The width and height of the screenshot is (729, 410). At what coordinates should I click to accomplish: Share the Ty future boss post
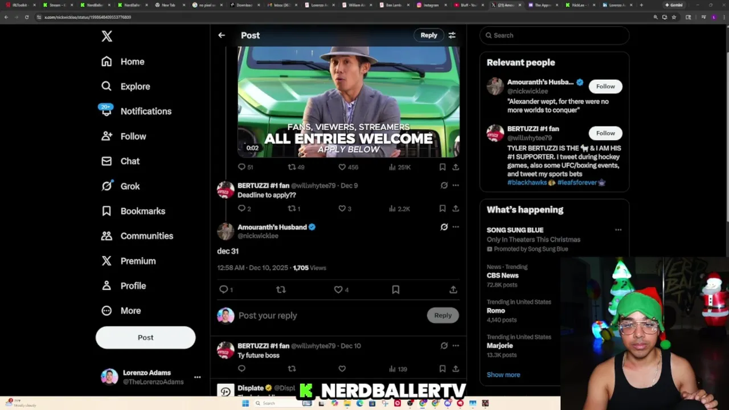click(x=456, y=368)
